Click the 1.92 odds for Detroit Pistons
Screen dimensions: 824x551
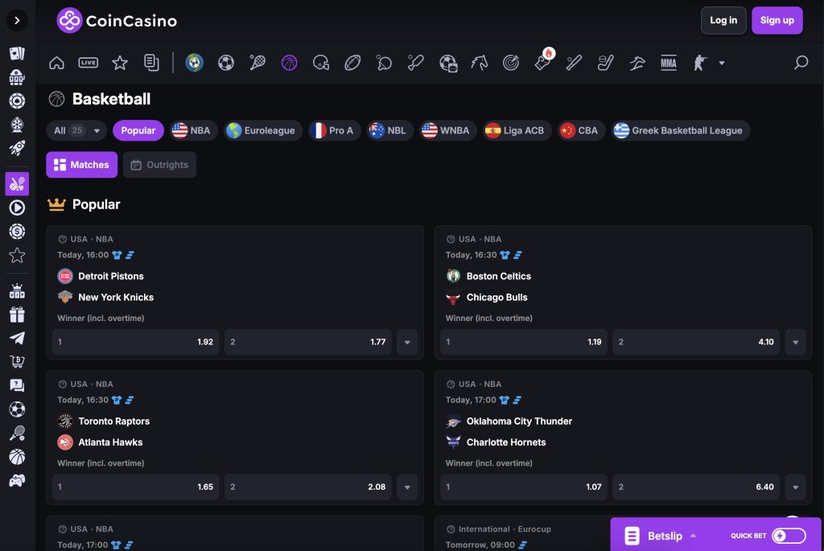pos(135,341)
